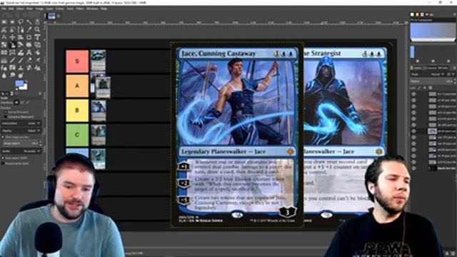Screen dimensions: 457x257
Task: Open the Edit menu
Action: 11,9
